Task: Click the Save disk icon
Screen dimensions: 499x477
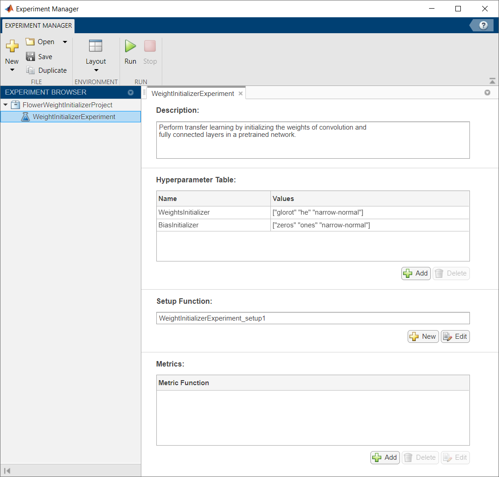Action: 30,56
